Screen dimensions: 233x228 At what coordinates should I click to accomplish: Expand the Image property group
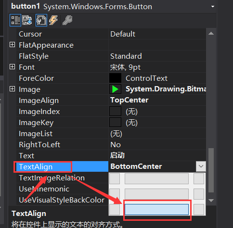coord(13,89)
